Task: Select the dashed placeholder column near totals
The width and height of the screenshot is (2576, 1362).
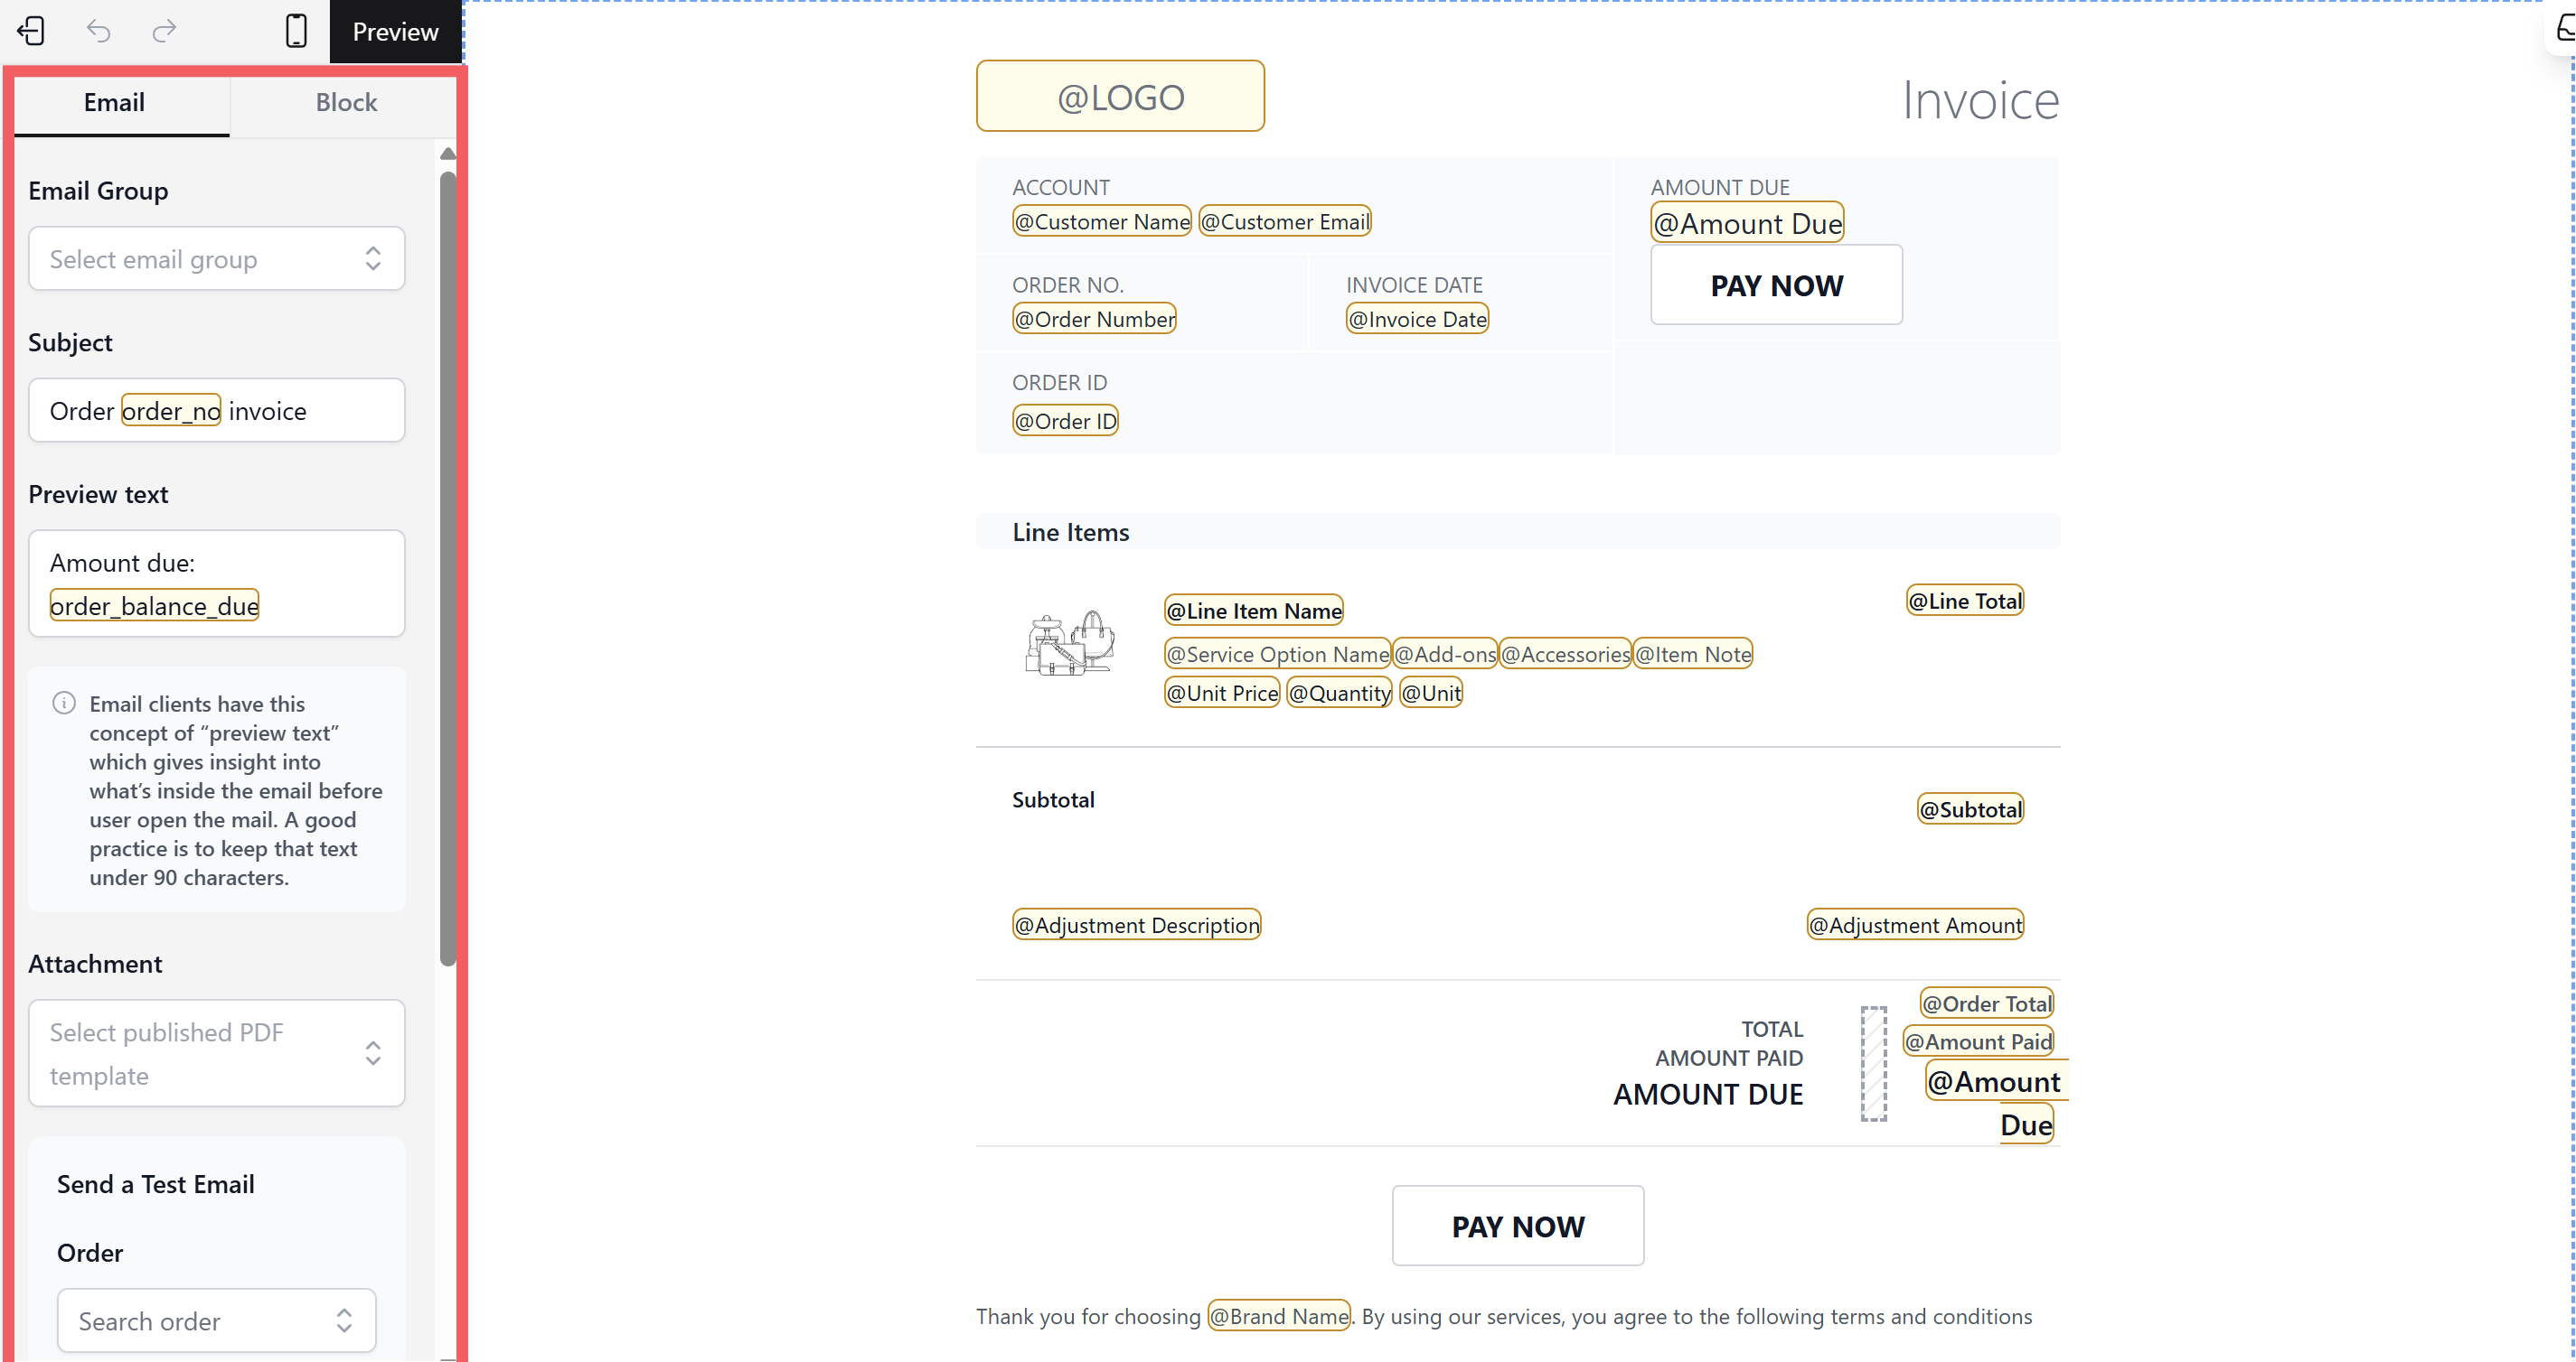Action: click(1873, 1063)
